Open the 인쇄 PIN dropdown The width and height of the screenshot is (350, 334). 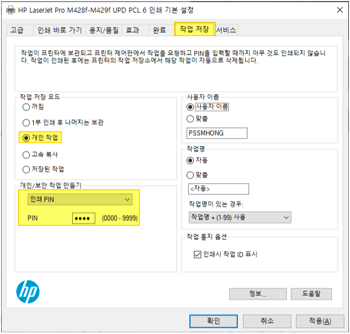tap(80, 199)
